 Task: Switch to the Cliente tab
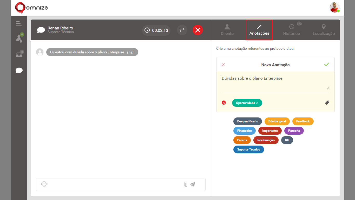click(227, 30)
